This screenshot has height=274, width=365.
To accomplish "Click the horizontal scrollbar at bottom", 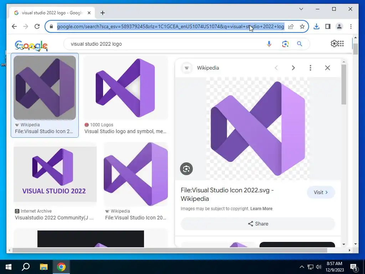I will [x=170, y=250].
